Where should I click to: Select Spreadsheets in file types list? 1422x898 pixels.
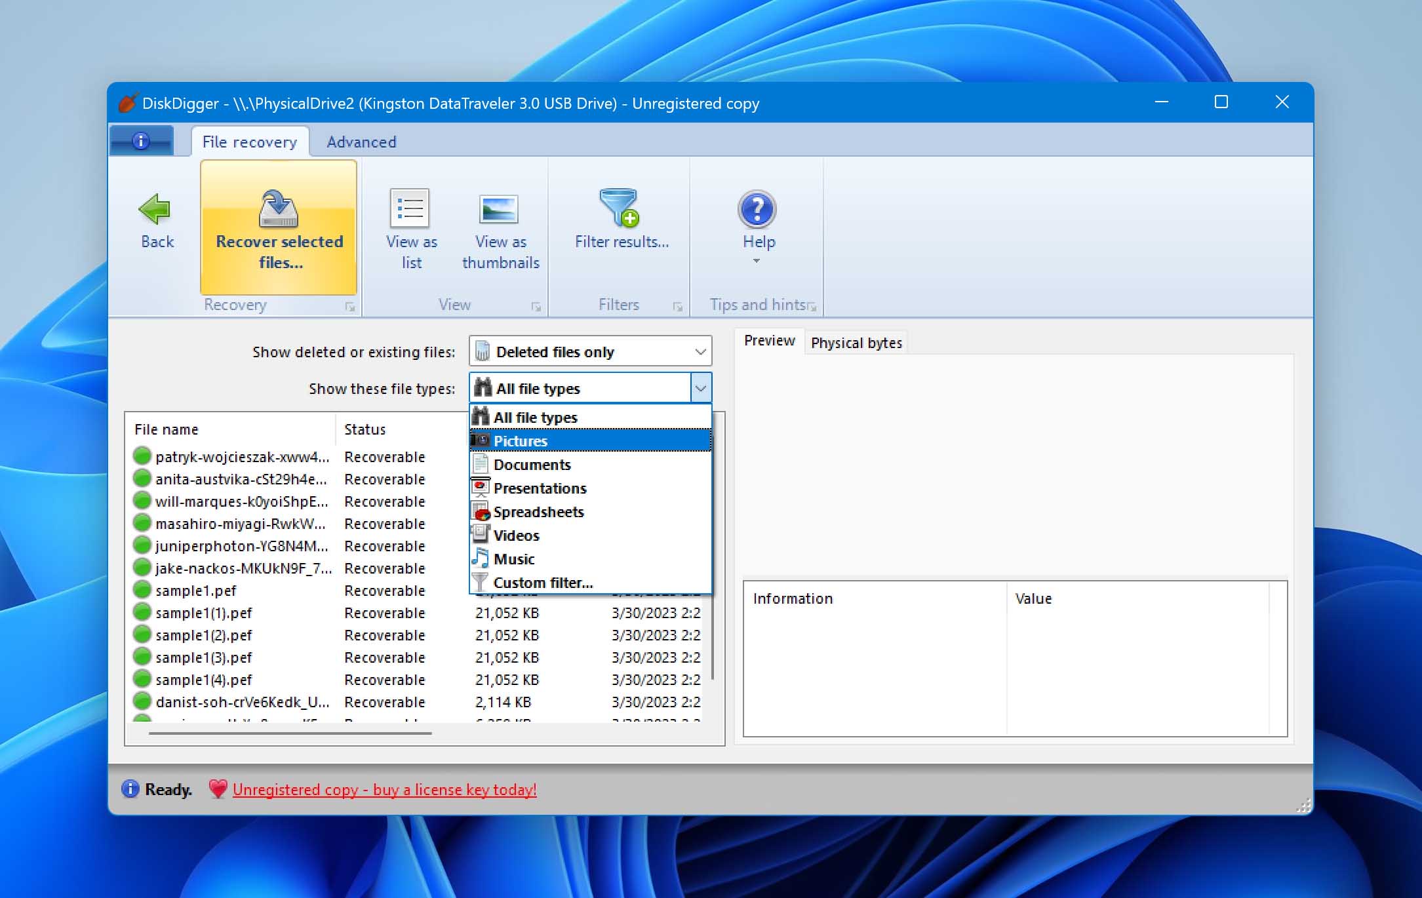(590, 511)
